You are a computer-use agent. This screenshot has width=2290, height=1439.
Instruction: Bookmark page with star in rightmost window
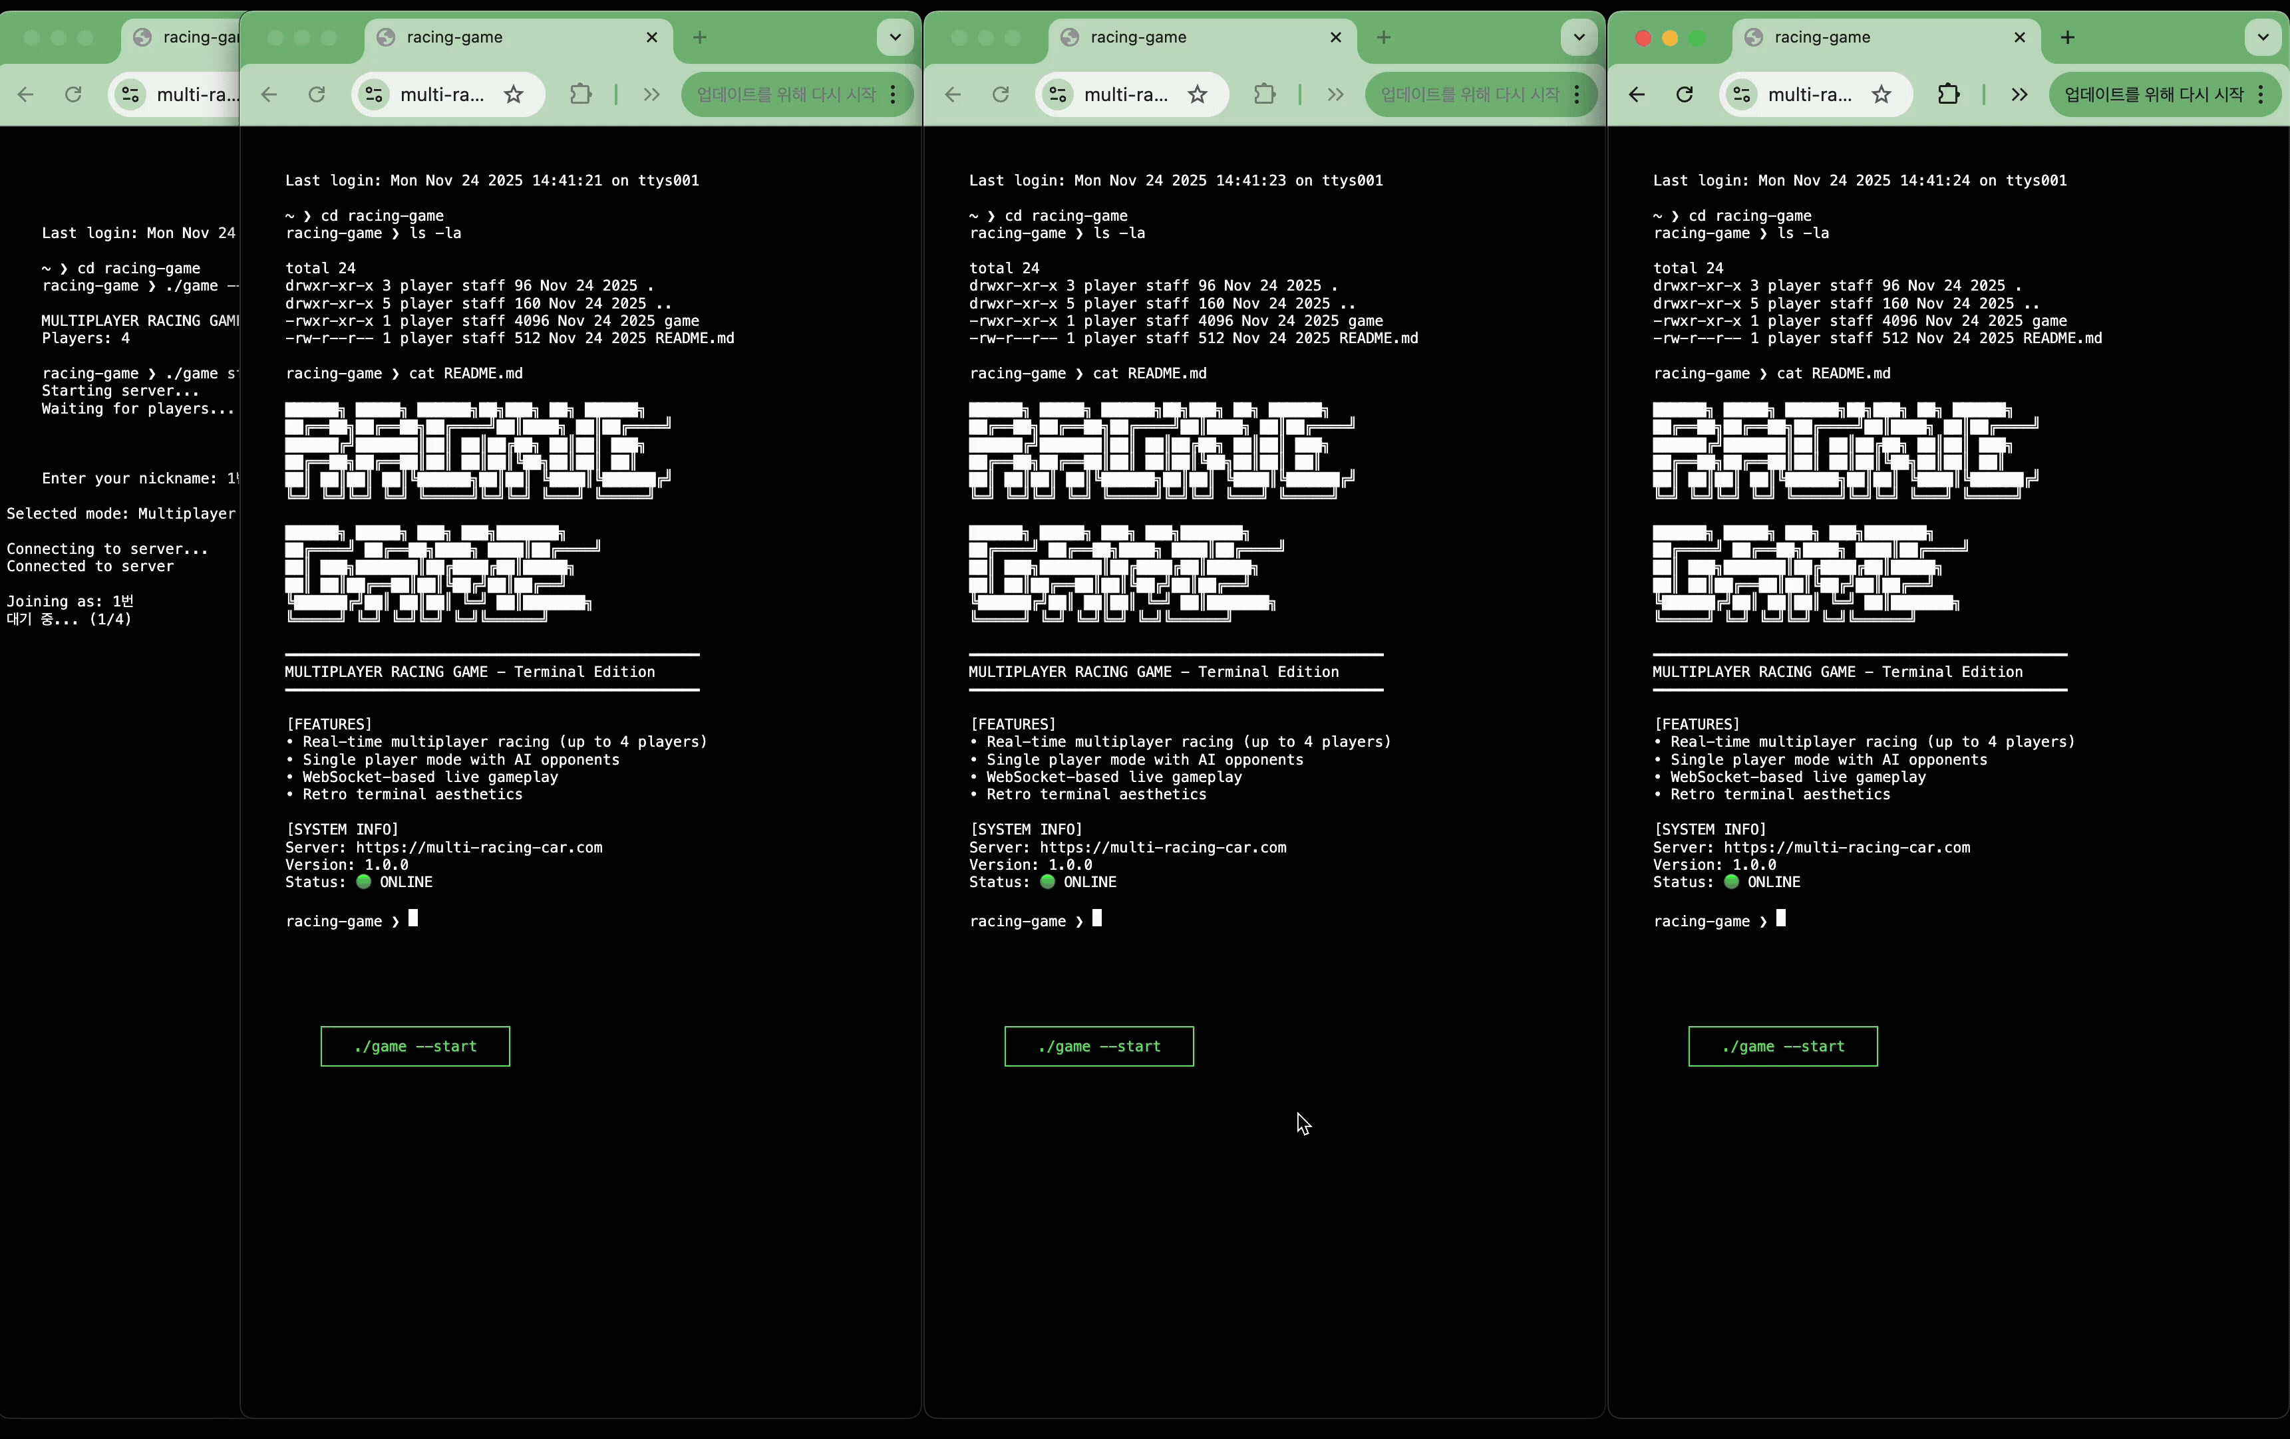point(1881,94)
